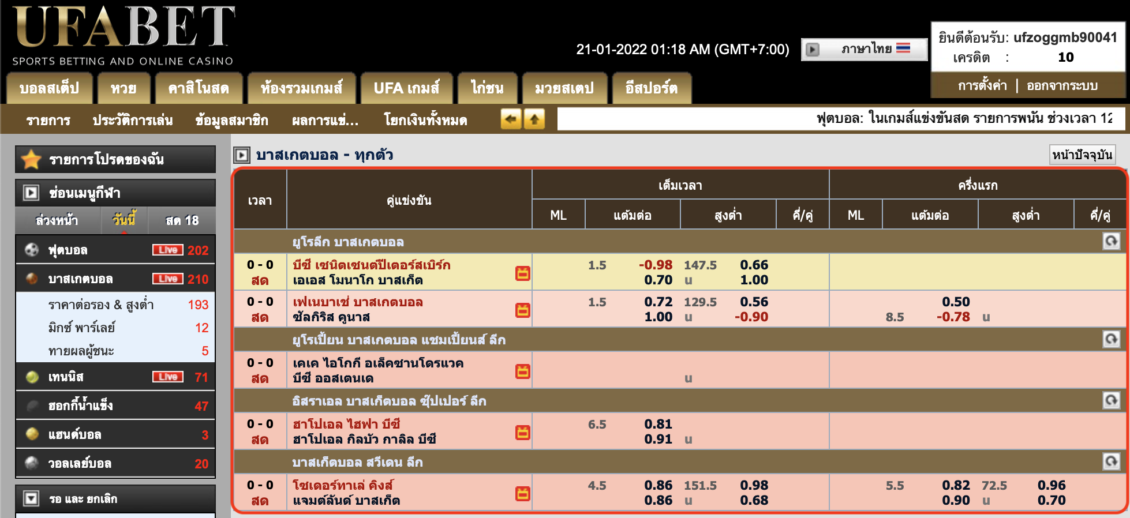Refresh the Israel Basketball Super League section
Screen dimensions: 1130x518
[1111, 400]
